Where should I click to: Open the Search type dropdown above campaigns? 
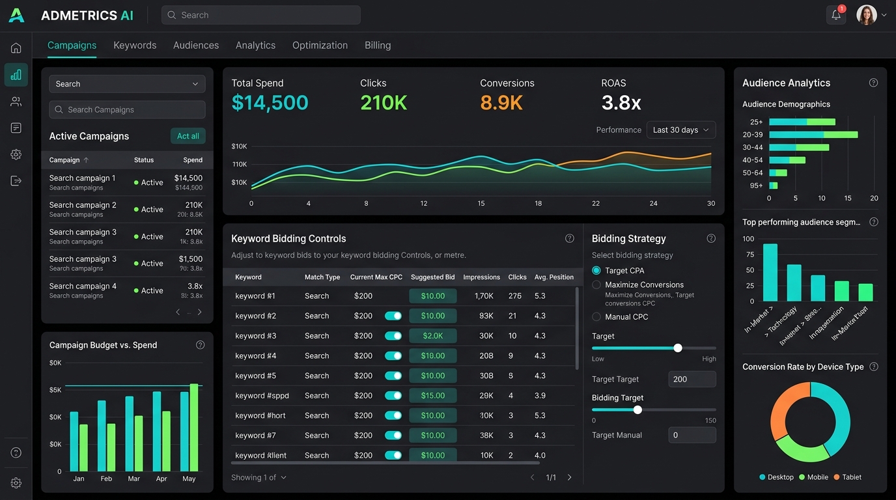point(127,84)
